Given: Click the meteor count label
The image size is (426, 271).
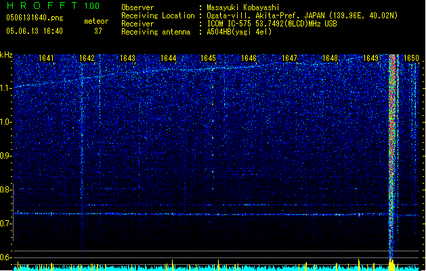Looking at the screenshot, I should [x=96, y=21].
